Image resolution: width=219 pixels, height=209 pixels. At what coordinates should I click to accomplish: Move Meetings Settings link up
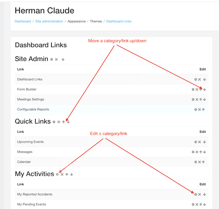(x=201, y=99)
